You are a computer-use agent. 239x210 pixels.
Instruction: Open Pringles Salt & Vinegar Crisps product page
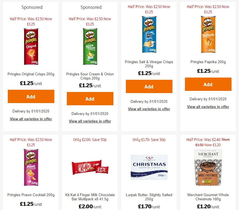(x=149, y=64)
